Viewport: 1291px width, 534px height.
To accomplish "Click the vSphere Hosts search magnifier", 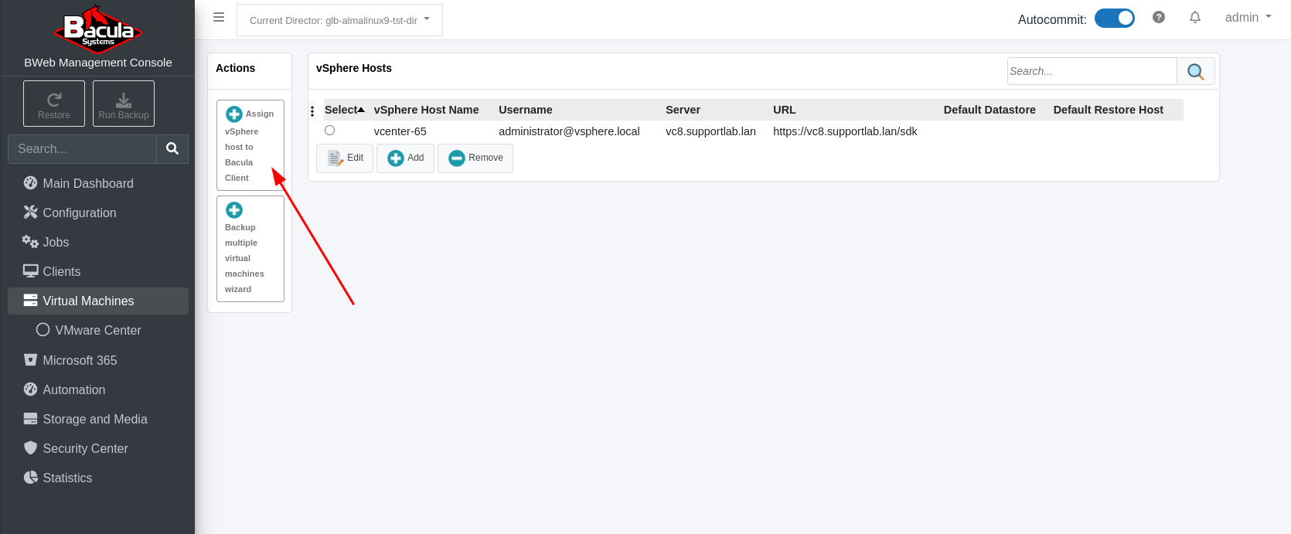I will pos(1196,71).
